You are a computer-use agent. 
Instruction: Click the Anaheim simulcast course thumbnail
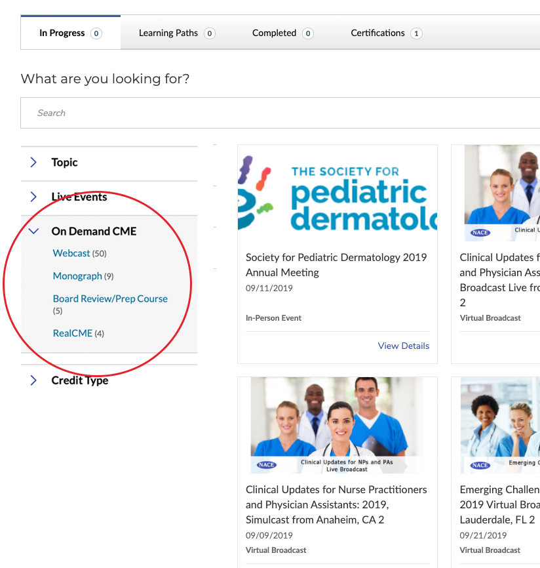[x=337, y=425]
